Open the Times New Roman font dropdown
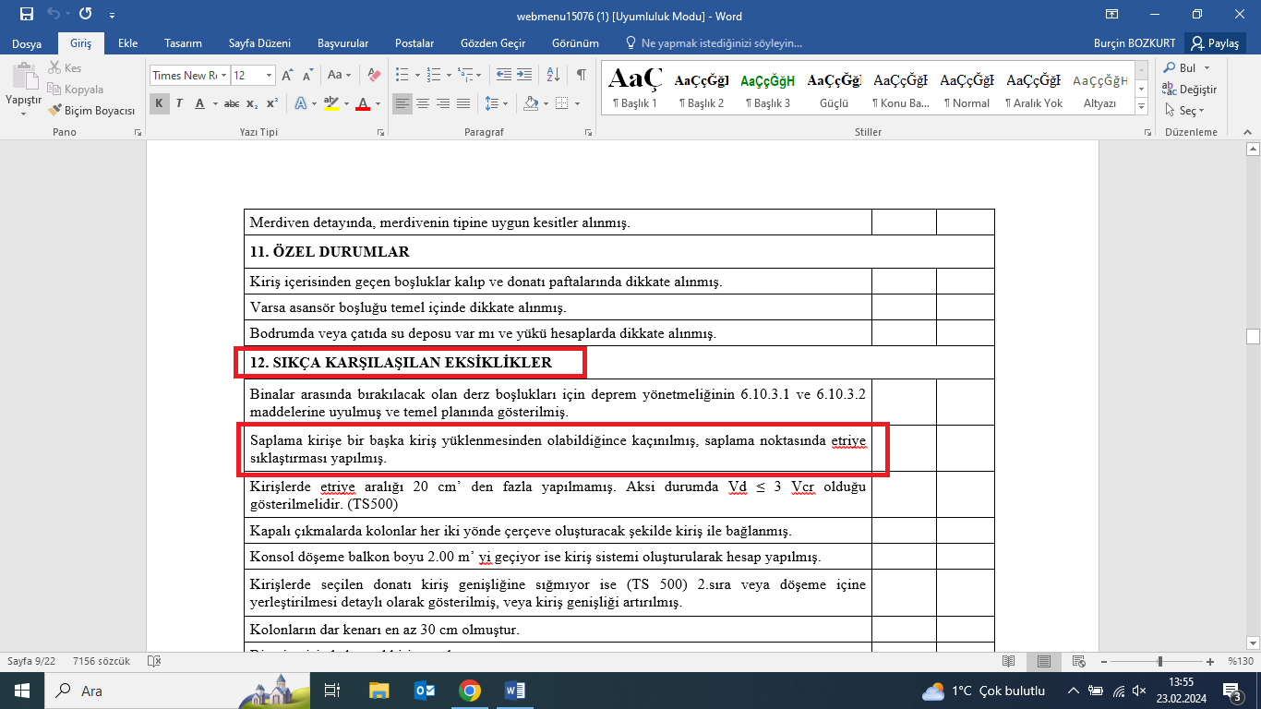1261x709 pixels. coord(223,76)
